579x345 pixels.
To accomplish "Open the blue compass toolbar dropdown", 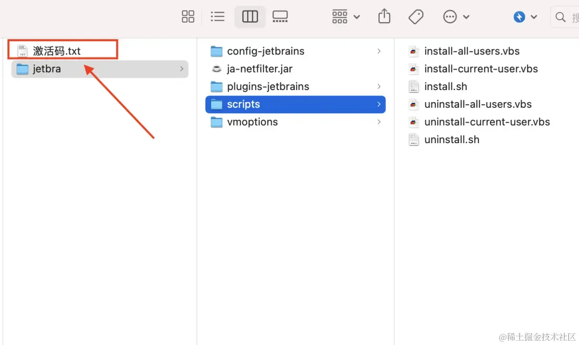I will 525,17.
